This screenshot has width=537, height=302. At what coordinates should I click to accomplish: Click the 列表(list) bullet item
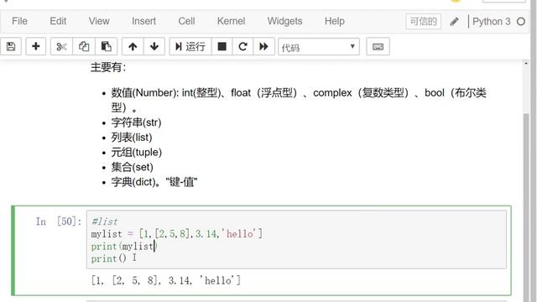click(132, 138)
